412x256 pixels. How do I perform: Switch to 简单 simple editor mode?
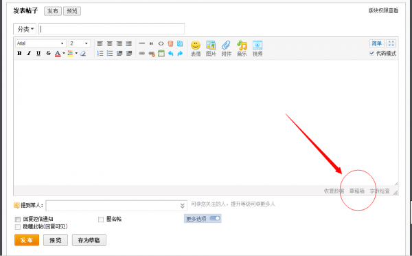[377, 43]
